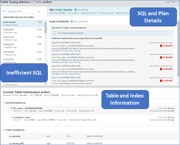This screenshot has height=145, width=180.
Task: Click the plan details panel scrollbar
Action: point(178,49)
